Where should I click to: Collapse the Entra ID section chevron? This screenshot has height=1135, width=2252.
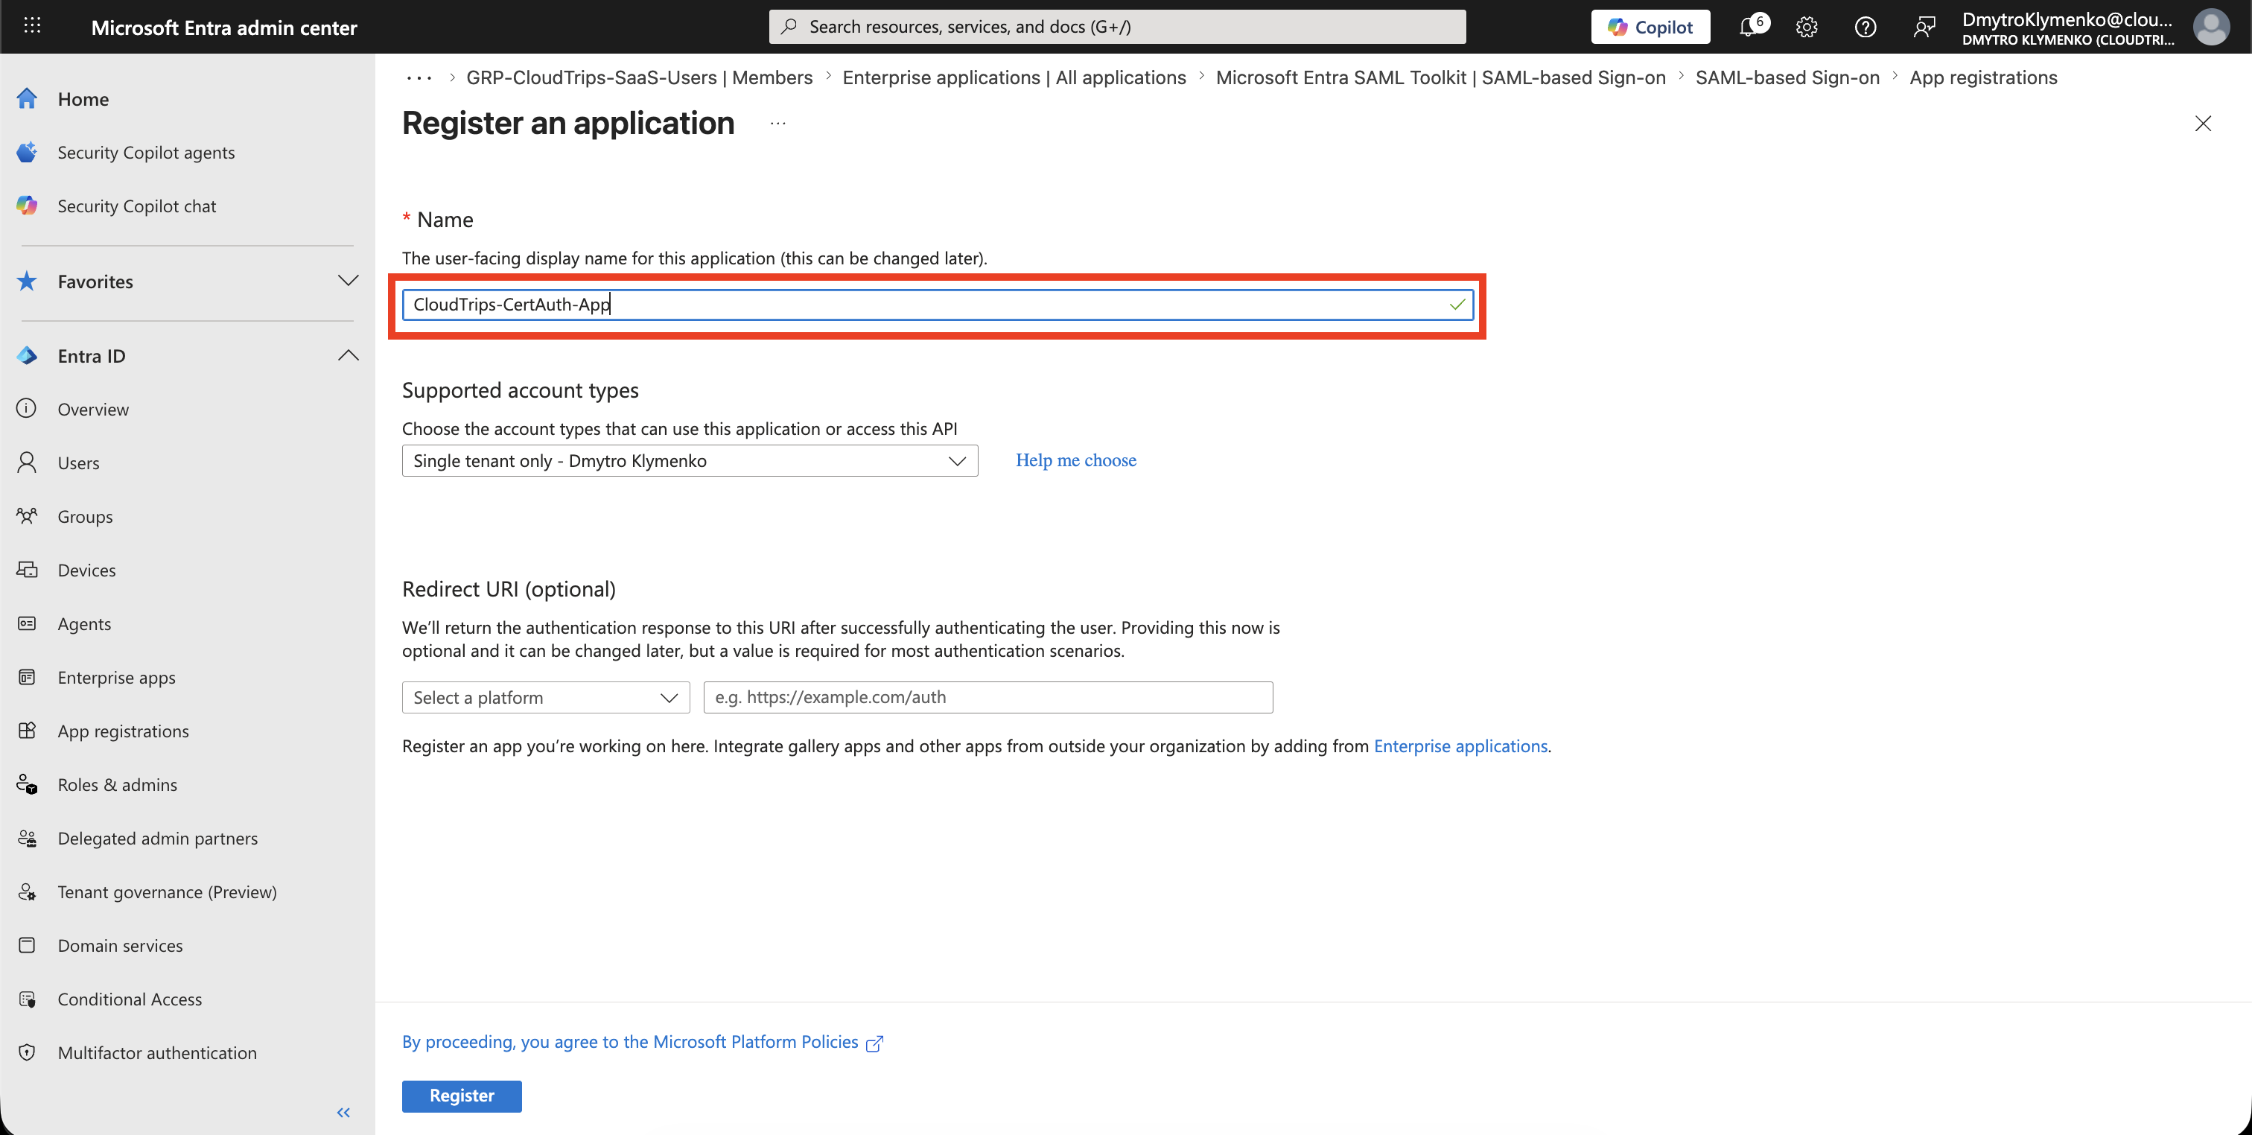pyautogui.click(x=348, y=355)
